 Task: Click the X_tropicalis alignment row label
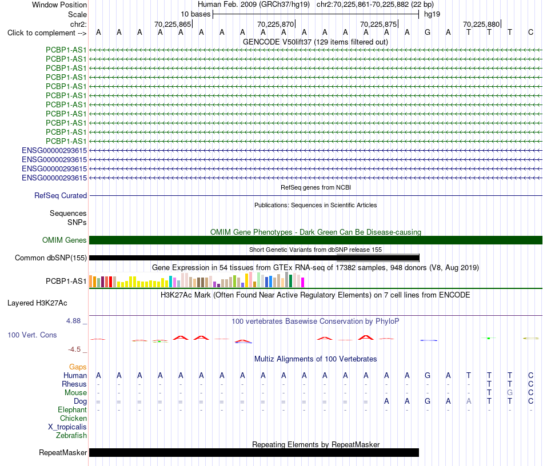(x=67, y=427)
